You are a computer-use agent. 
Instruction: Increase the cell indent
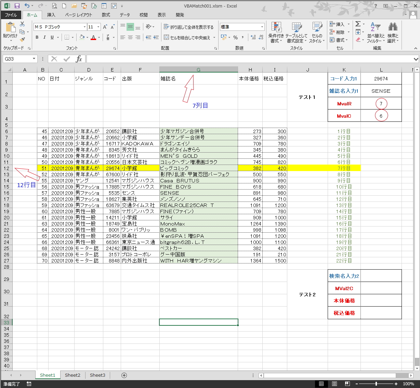[156, 37]
